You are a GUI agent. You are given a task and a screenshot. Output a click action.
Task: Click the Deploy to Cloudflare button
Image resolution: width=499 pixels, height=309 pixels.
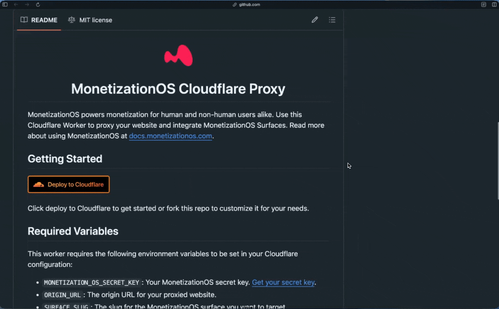click(68, 184)
